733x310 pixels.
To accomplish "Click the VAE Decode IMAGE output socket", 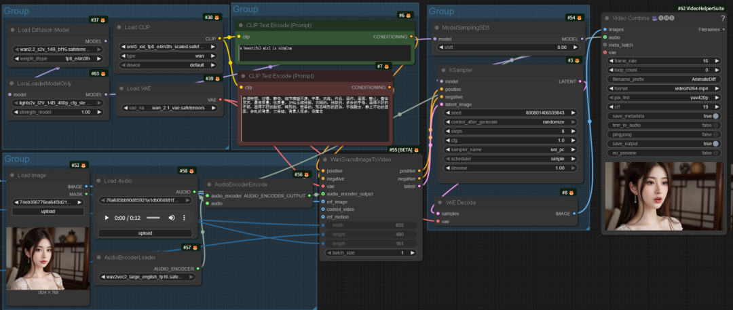I will [575, 214].
